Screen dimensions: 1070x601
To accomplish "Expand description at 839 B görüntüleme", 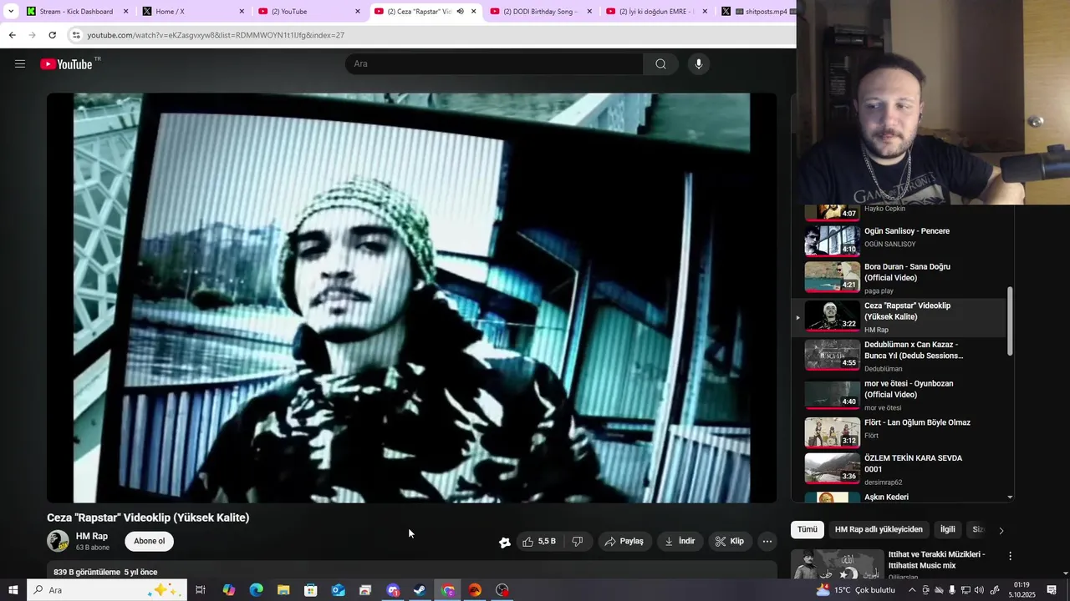I will point(105,572).
